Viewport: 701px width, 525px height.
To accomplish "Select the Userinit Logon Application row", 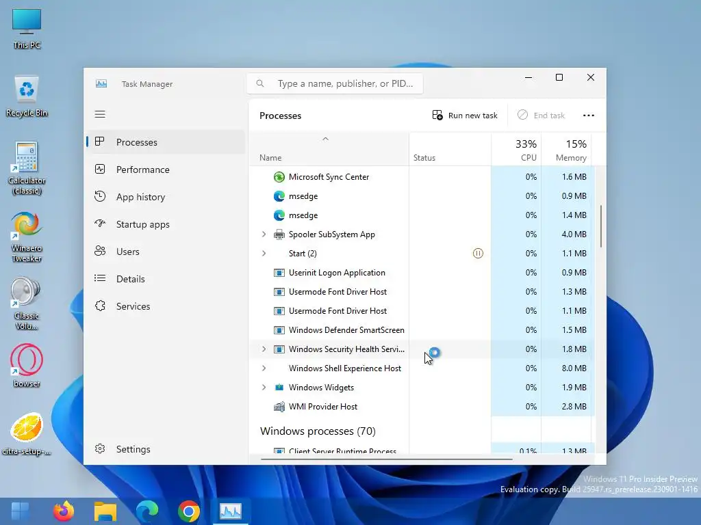I will coord(422,273).
